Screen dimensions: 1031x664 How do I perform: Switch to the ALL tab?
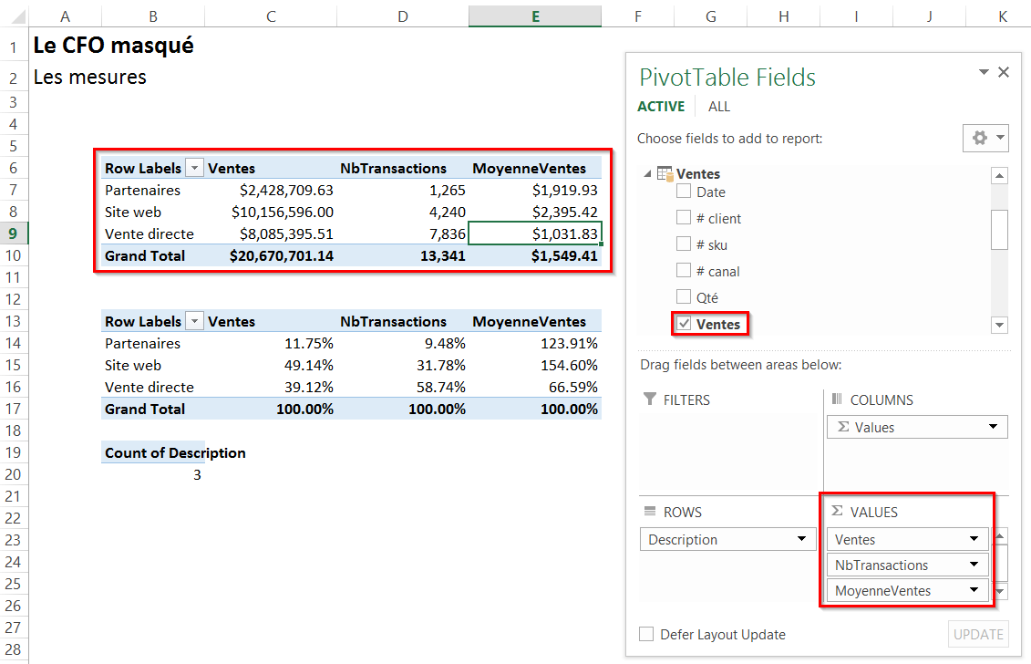tap(719, 107)
